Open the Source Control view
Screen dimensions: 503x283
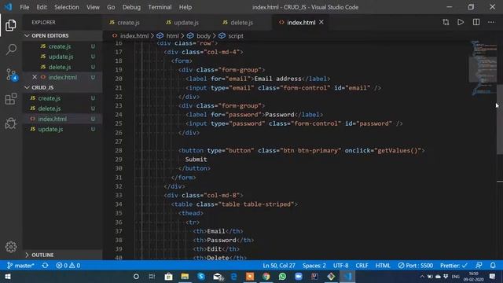(x=12, y=75)
